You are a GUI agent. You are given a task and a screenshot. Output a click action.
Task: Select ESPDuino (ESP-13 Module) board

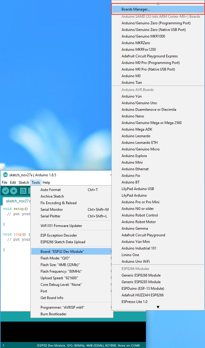point(158,289)
